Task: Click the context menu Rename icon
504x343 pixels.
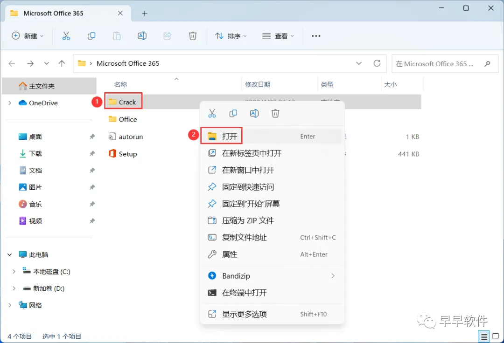Action: [254, 113]
